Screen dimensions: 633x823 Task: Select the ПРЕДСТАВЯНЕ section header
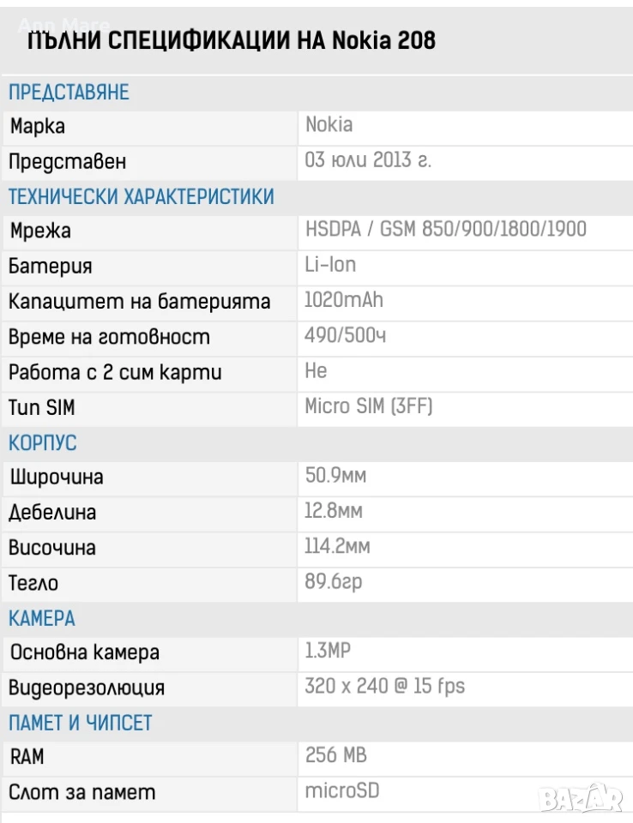pos(69,93)
